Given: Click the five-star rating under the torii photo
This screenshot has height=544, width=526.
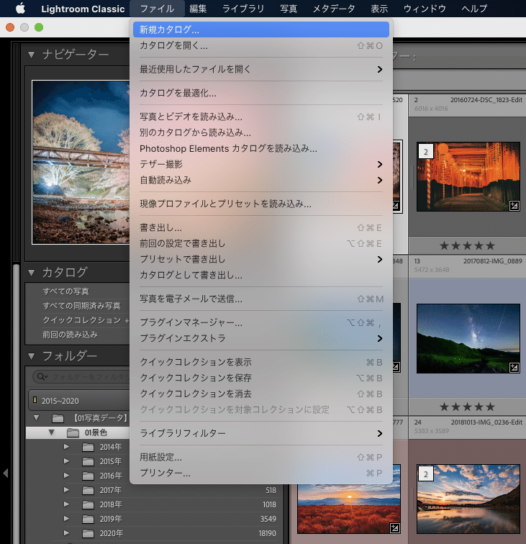Looking at the screenshot, I should coord(467,245).
